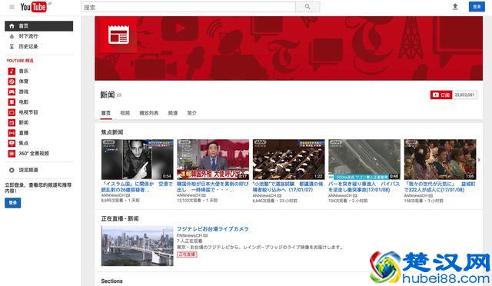Viewport: 492px width, 286px height.
Task: Switch to the 简介 about tab
Action: pyautogui.click(x=191, y=113)
